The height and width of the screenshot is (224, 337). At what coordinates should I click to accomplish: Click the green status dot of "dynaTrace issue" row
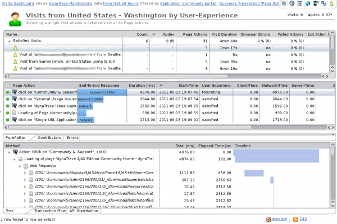(7, 106)
